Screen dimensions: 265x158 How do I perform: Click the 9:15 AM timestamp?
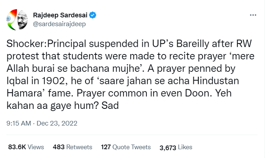(18, 122)
